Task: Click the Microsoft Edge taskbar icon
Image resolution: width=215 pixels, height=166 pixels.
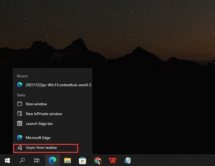Action: (x=53, y=160)
